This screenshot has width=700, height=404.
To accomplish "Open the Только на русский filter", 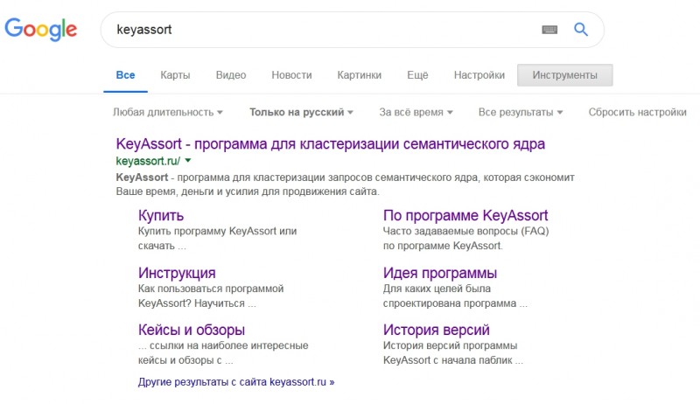I will coord(301,112).
